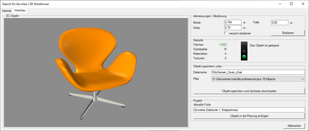Click the Aktuelle Folie Grundriss field
Screen dimensions: 309x131
pos(249,110)
